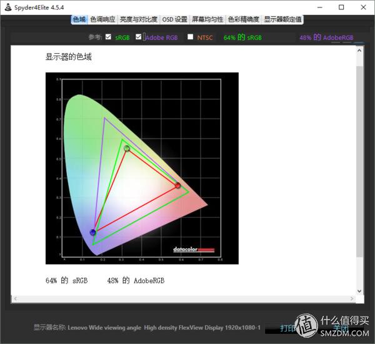Viewport: 375px width, 344px height.
Task: Open the 显示器额定值 tab
Action: pyautogui.click(x=282, y=19)
